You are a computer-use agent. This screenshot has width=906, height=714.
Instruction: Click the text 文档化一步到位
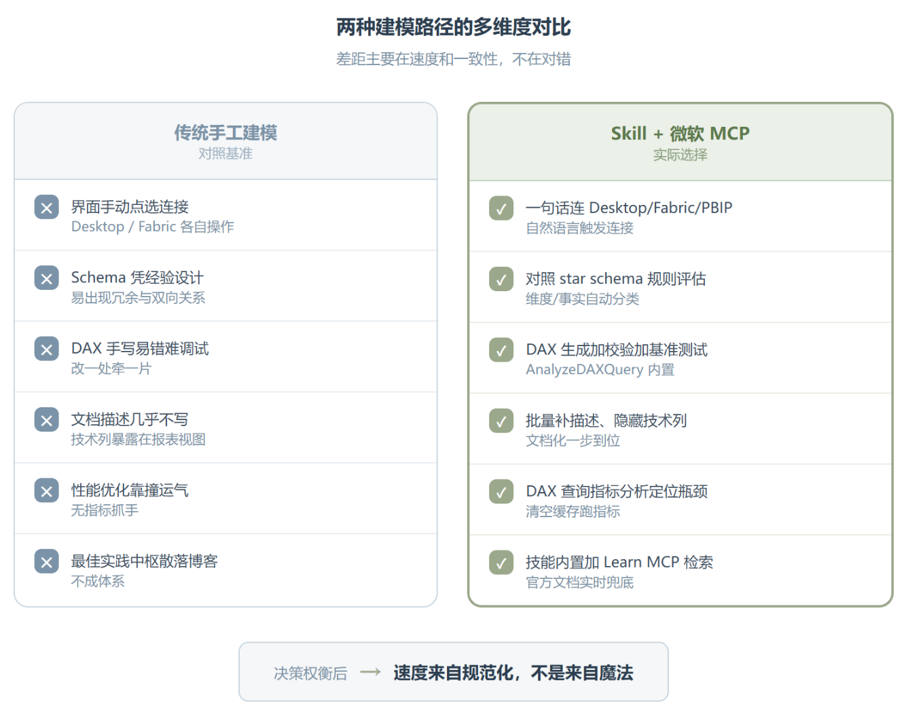[x=573, y=441]
